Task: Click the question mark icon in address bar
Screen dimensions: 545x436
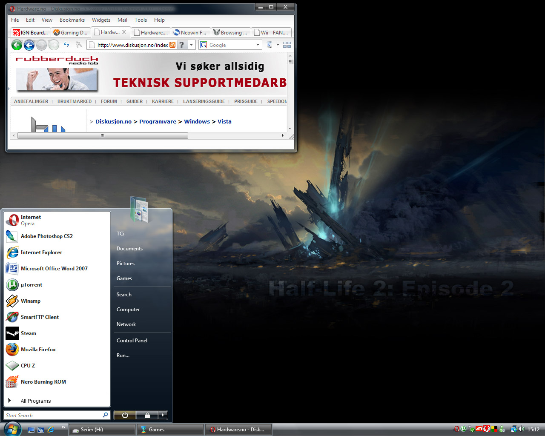Action: 182,45
